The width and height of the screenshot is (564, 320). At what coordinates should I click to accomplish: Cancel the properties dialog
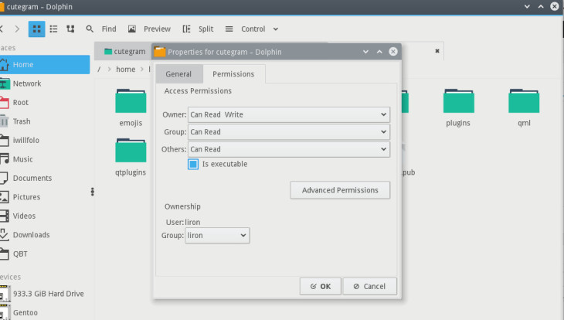pyautogui.click(x=370, y=286)
